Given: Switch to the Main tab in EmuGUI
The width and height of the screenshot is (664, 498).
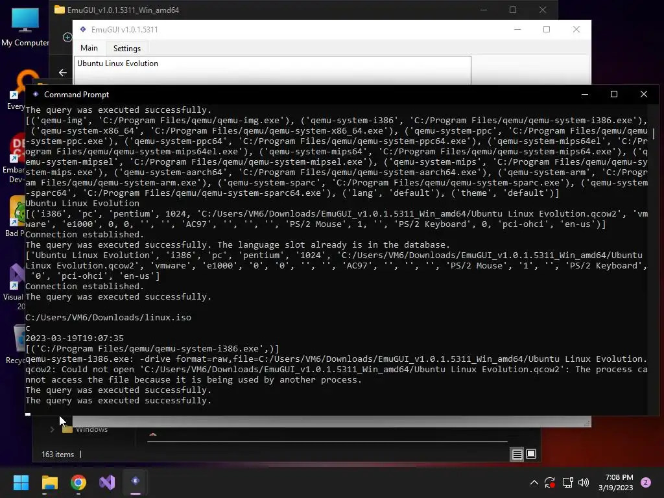Looking at the screenshot, I should [89, 48].
